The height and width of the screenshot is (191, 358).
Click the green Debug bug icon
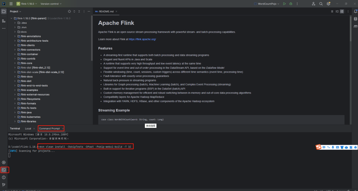(291, 4)
